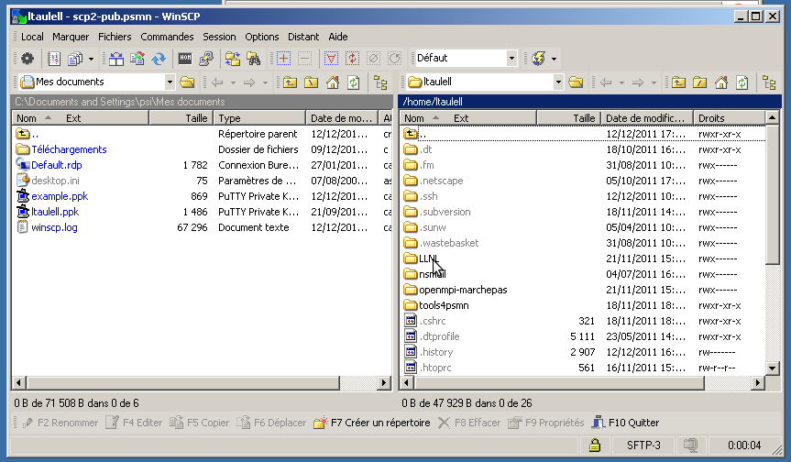
Task: Select the ltaulell.ppk file
Action: pos(54,212)
